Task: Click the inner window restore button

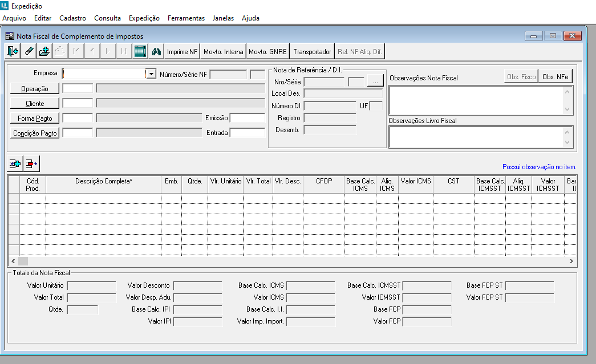Action: point(553,36)
